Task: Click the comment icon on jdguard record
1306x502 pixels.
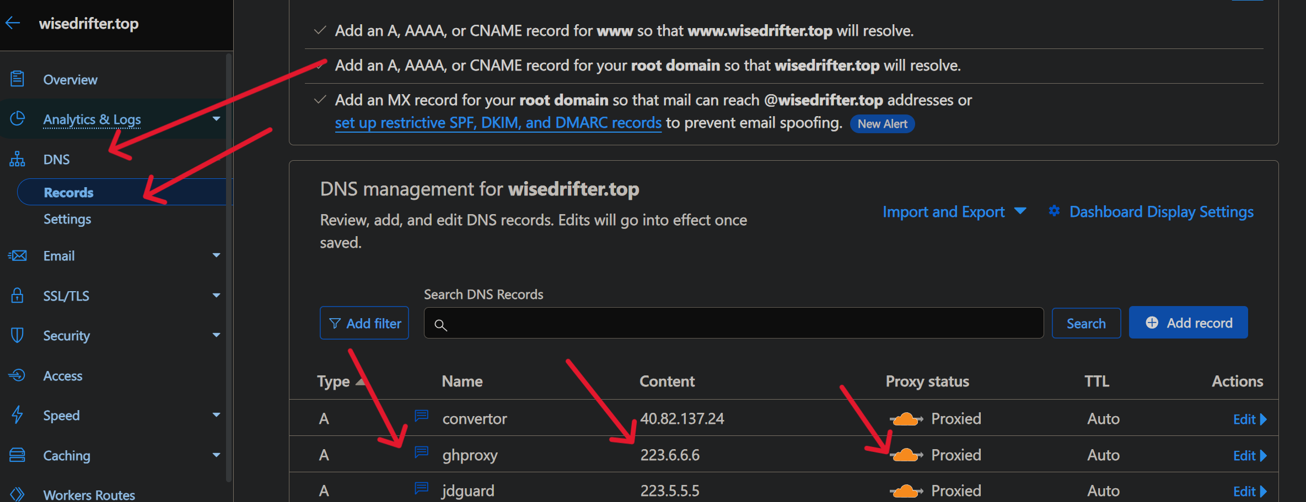Action: pos(422,488)
